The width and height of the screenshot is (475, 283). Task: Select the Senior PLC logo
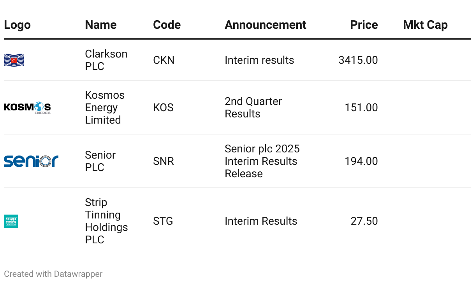[x=31, y=161]
